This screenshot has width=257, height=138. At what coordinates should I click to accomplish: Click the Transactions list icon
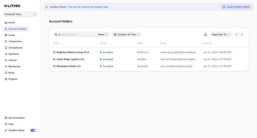click(x=6, y=41)
